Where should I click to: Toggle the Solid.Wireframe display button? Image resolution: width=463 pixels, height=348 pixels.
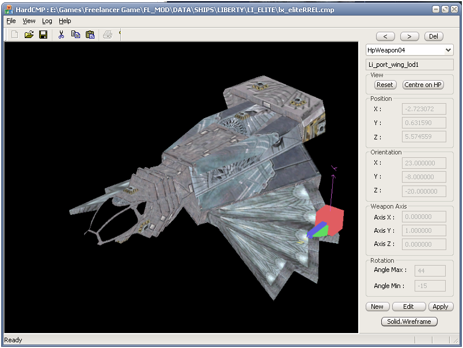(409, 321)
